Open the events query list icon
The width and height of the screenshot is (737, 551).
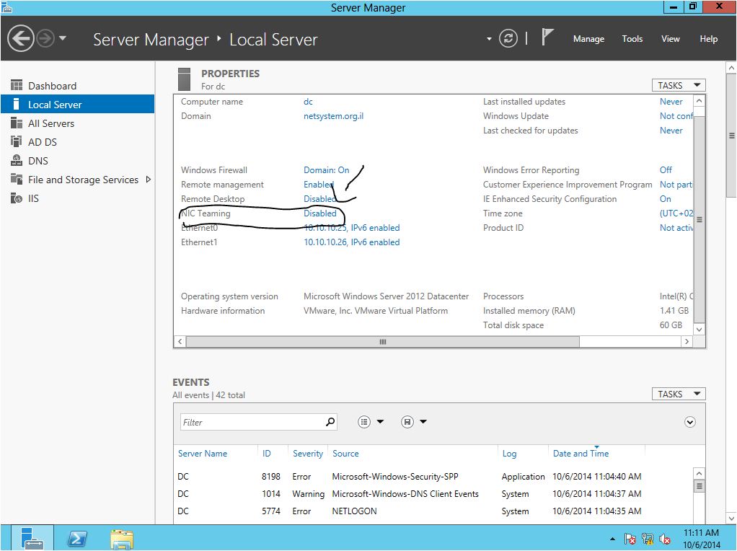coord(363,422)
